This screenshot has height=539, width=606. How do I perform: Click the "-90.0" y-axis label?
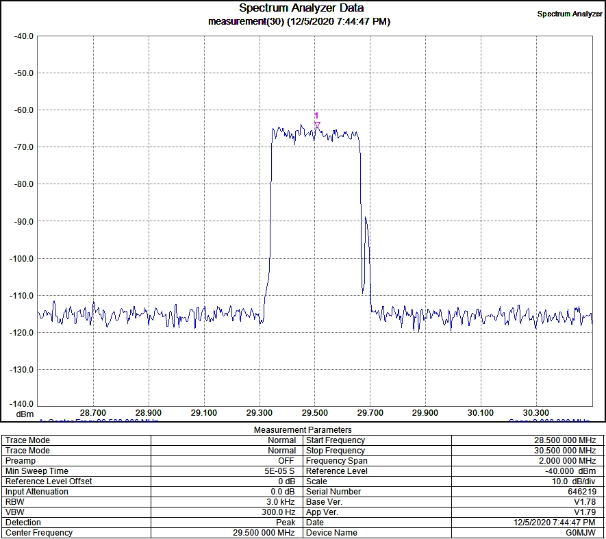coord(24,221)
